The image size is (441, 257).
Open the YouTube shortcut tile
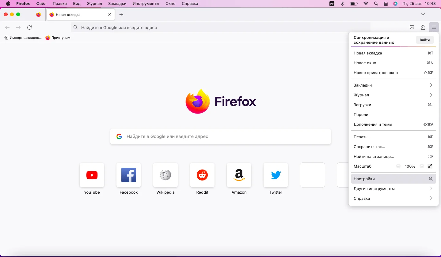pyautogui.click(x=92, y=175)
